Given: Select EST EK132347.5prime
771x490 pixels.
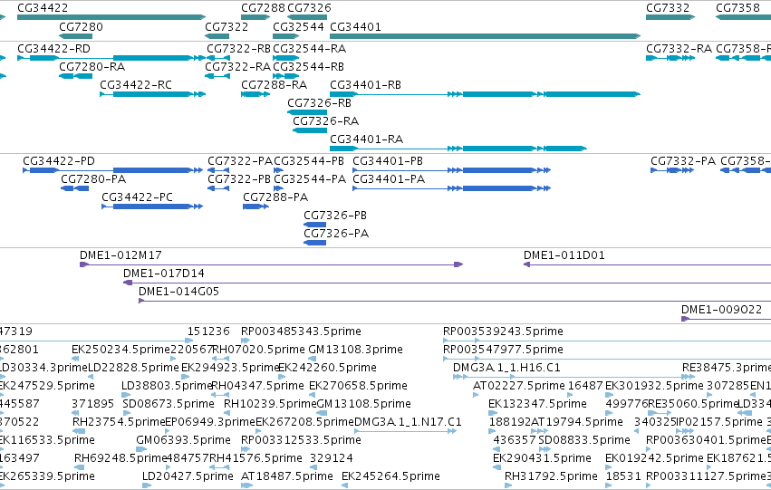Looking at the screenshot, I should [493, 413].
